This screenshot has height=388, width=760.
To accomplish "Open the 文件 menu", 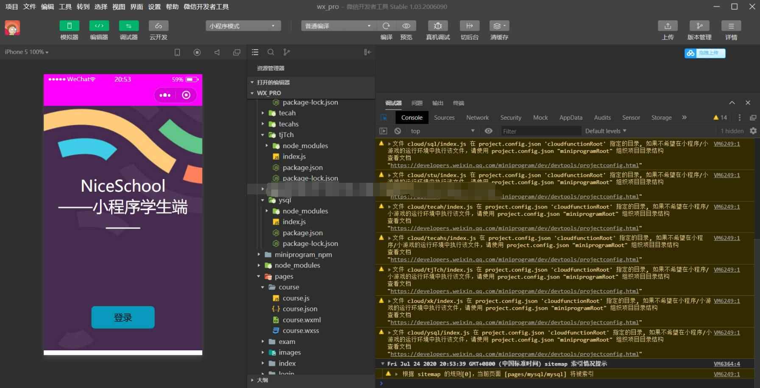I will 29,7.
